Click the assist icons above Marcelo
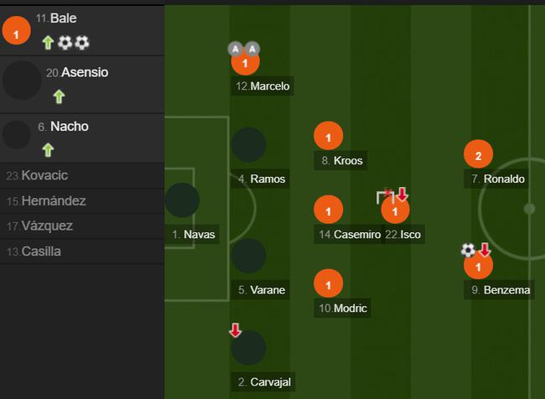Screen dimensions: 545x399 pos(245,49)
